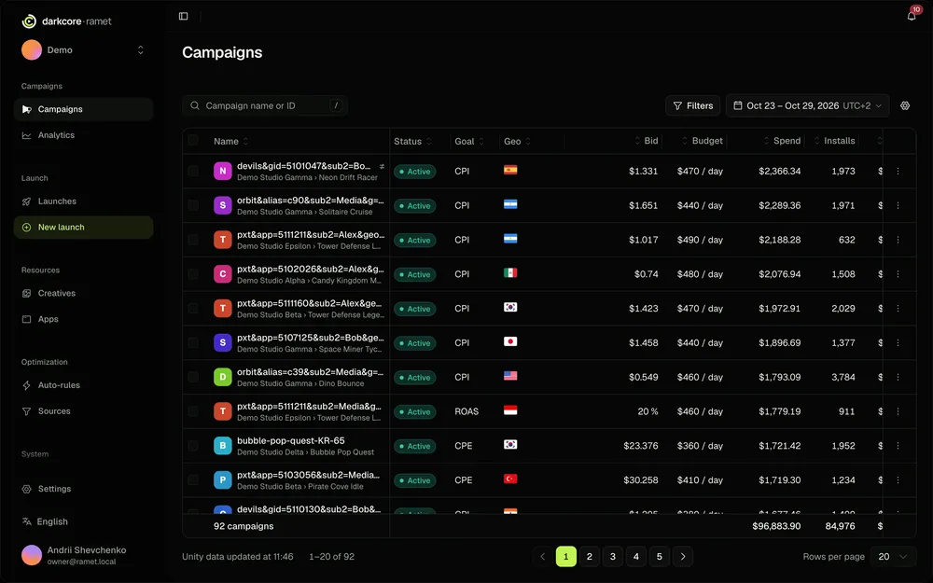
Task: Sort by Spend column
Action: coord(783,141)
